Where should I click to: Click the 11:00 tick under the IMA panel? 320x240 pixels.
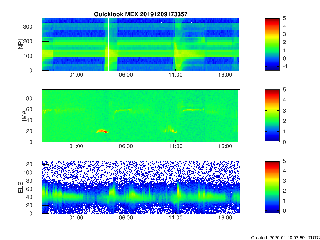[x=175, y=147]
